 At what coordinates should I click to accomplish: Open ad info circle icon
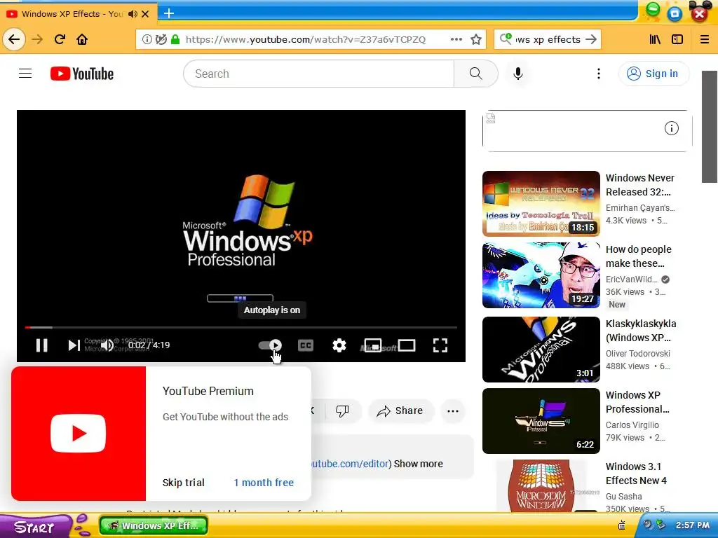[671, 128]
